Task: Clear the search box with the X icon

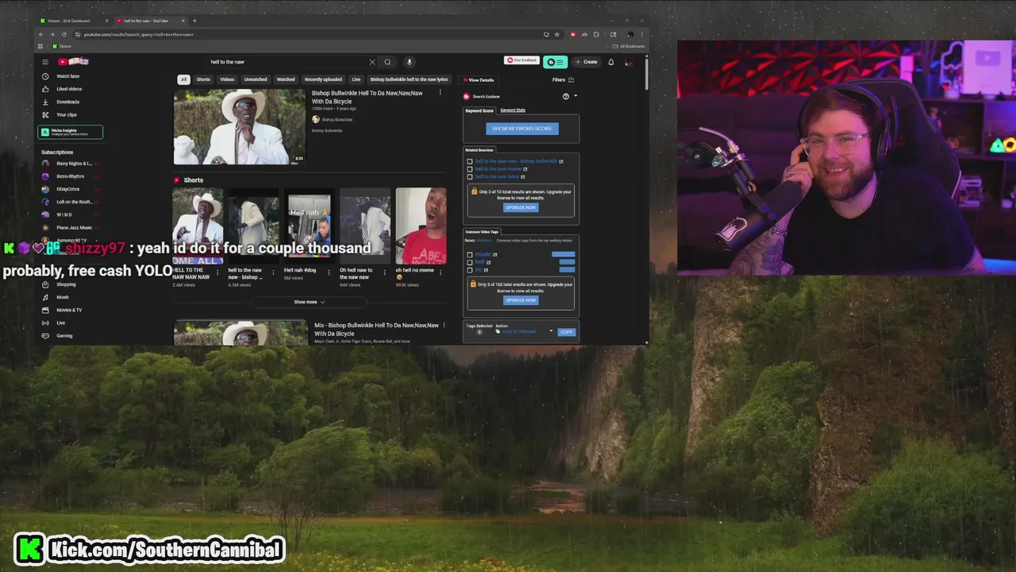Action: [x=371, y=62]
